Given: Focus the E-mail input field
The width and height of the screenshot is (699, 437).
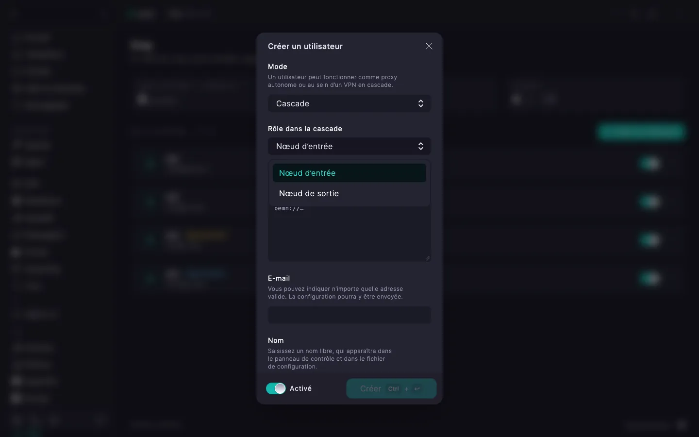Looking at the screenshot, I should point(349,315).
